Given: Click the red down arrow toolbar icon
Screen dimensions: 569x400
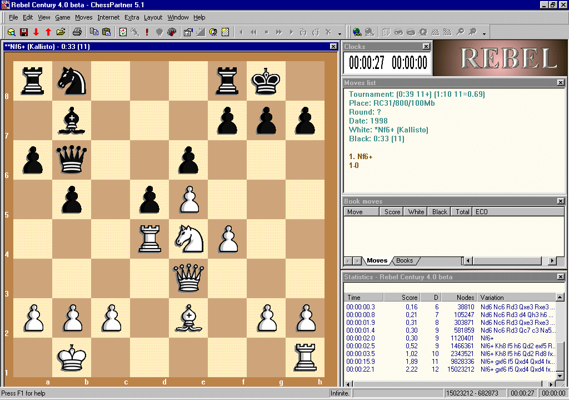Looking at the screenshot, I should [36, 32].
